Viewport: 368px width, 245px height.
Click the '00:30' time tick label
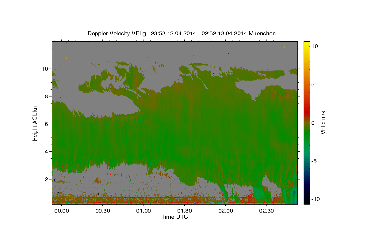tap(103, 211)
